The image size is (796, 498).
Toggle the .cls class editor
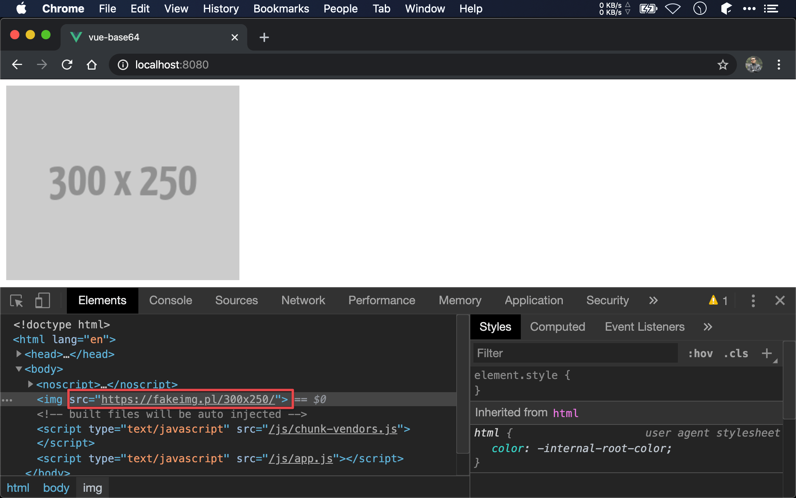(736, 354)
